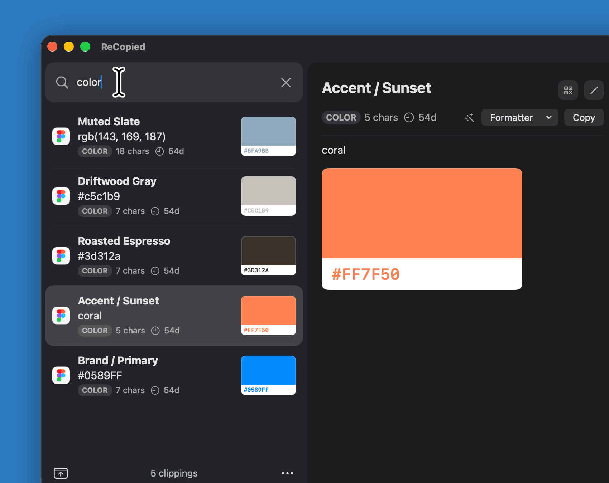Select the Roasted Espresso clipping title
The width and height of the screenshot is (609, 483).
pyautogui.click(x=124, y=241)
